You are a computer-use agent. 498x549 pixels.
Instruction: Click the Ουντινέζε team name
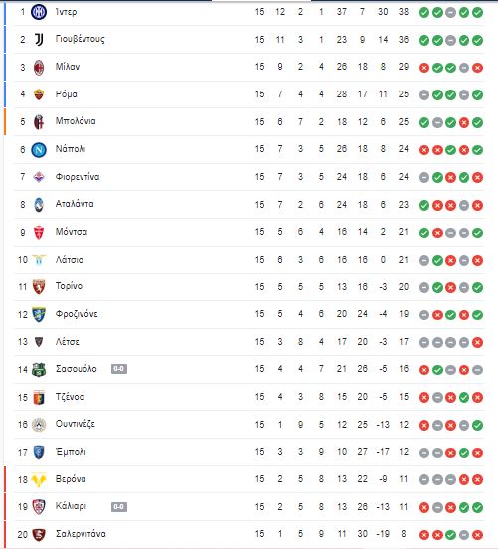click(76, 424)
